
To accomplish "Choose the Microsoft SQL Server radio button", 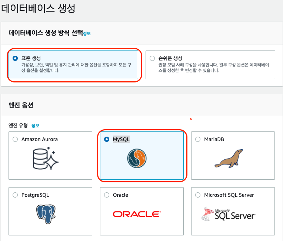I will 198,195.
